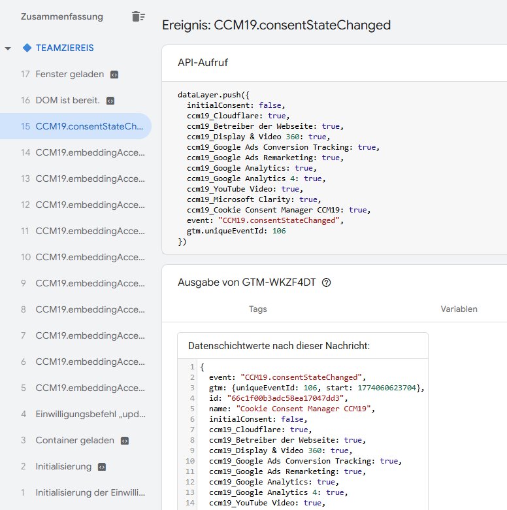This screenshot has height=510, width=507.
Task: Select event 5 CCM19.embeddingAcce...
Action: coord(76,388)
